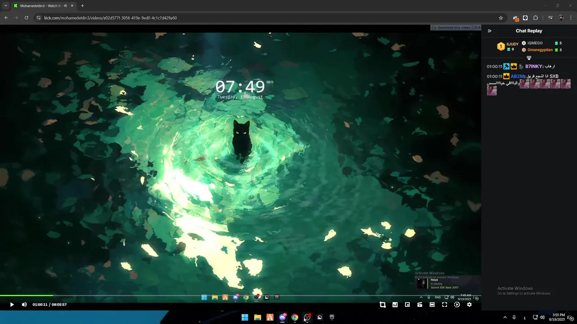Click the video time display 01:00:11
577x324 pixels.
[40, 305]
